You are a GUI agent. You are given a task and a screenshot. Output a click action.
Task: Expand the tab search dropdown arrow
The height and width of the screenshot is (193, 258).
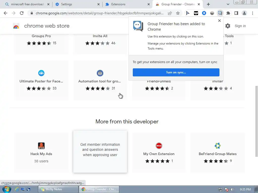(228, 4)
